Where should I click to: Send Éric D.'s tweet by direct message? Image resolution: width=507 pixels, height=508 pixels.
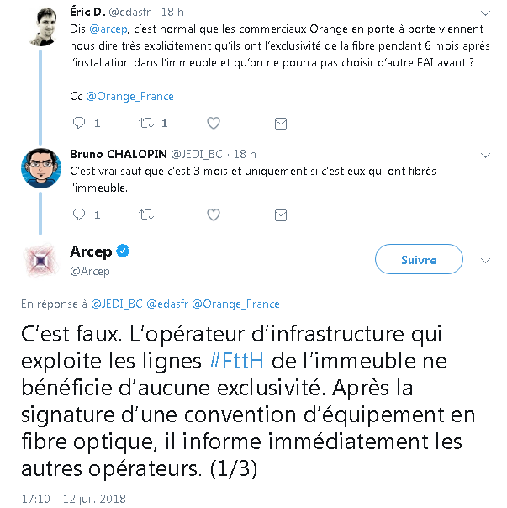point(281,123)
